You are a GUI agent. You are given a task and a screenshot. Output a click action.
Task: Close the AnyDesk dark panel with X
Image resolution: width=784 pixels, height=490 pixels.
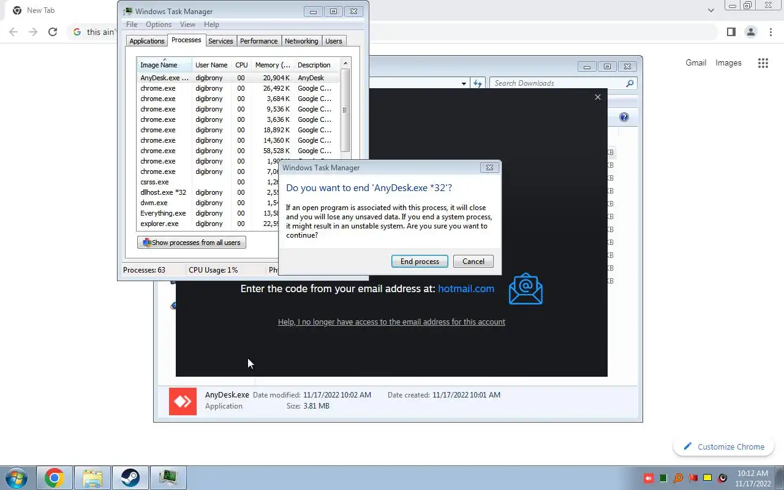point(598,97)
